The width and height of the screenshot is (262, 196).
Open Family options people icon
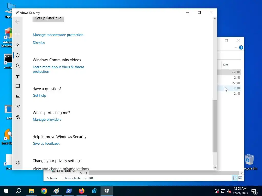[x=18, y=117]
